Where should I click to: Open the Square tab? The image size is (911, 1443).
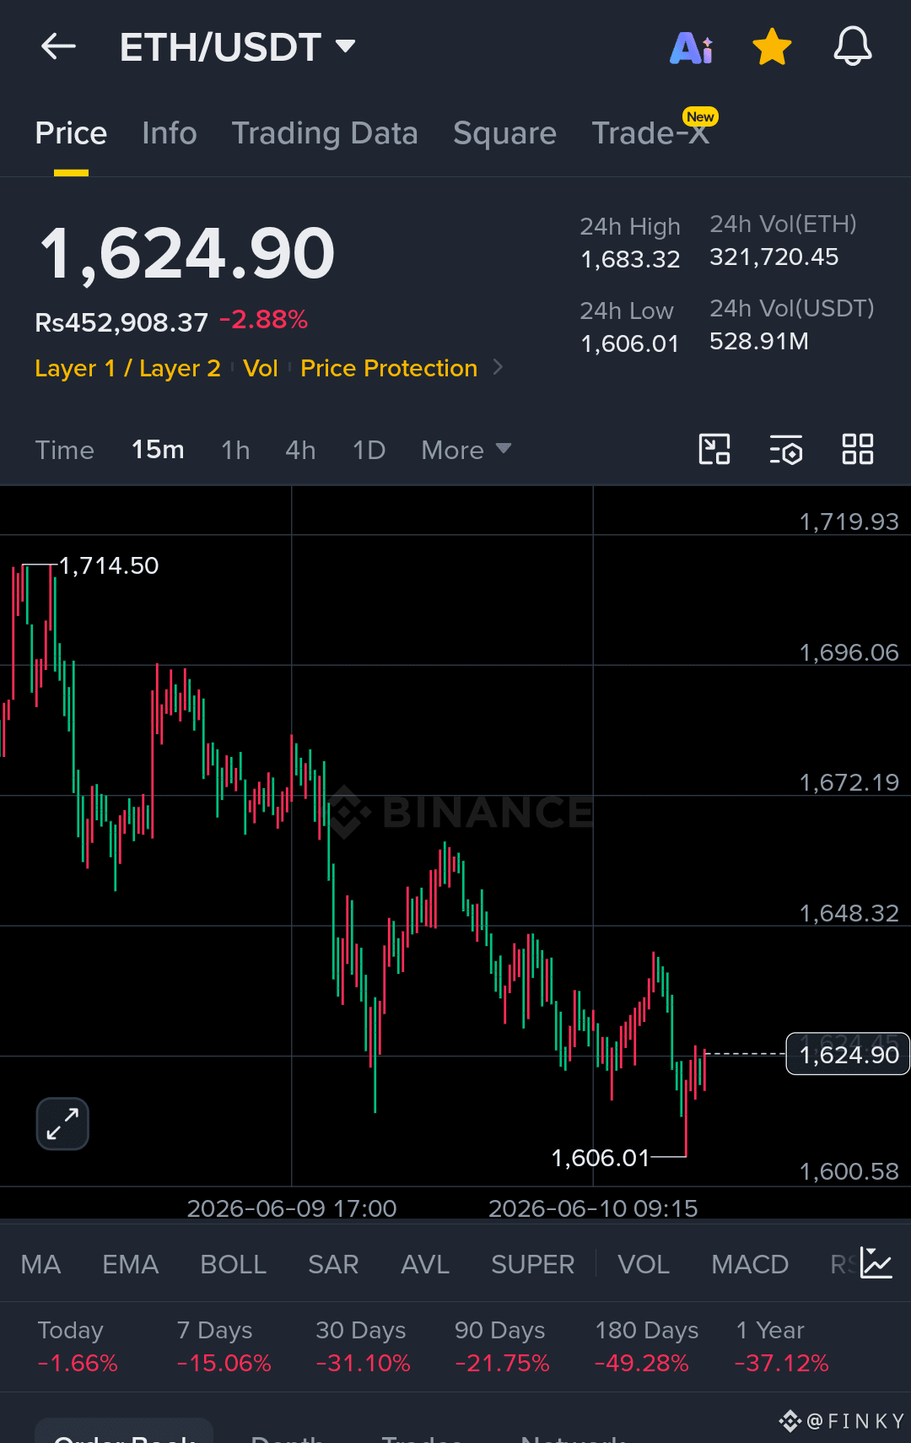click(x=504, y=133)
